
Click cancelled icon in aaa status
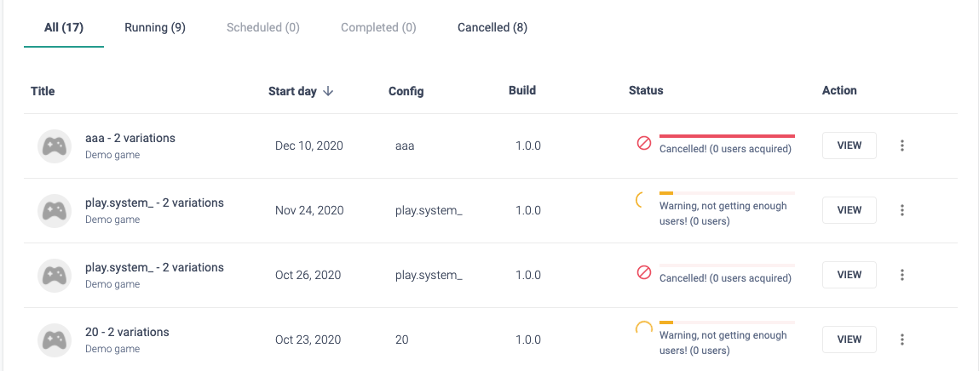pos(643,144)
